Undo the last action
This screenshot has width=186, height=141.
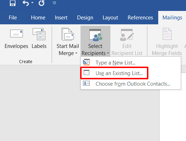[26, 3]
